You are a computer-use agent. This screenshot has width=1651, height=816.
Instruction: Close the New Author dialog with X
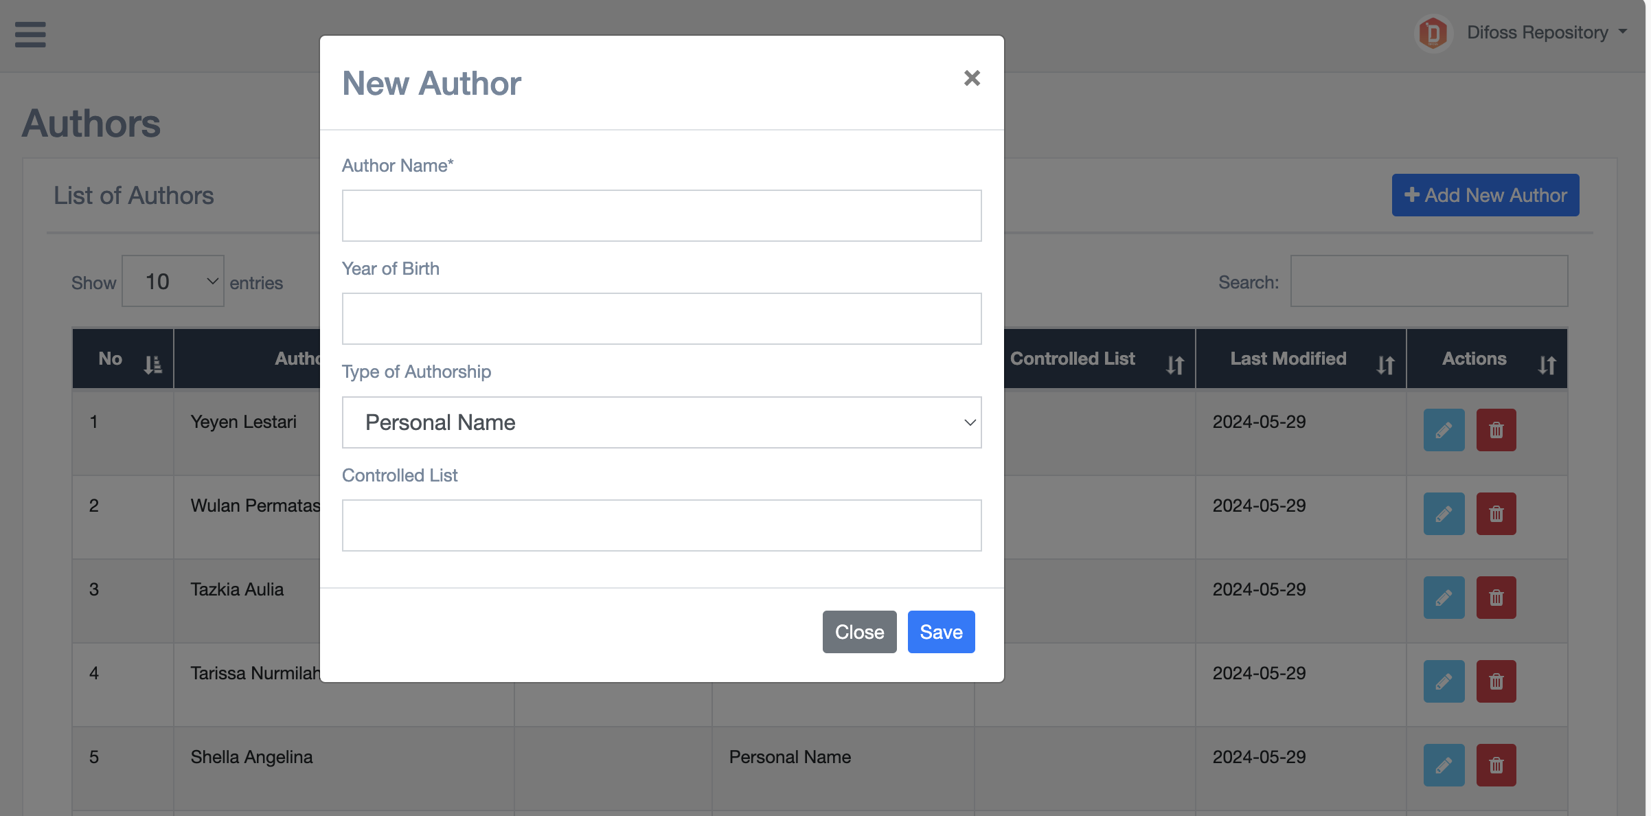pos(971,78)
